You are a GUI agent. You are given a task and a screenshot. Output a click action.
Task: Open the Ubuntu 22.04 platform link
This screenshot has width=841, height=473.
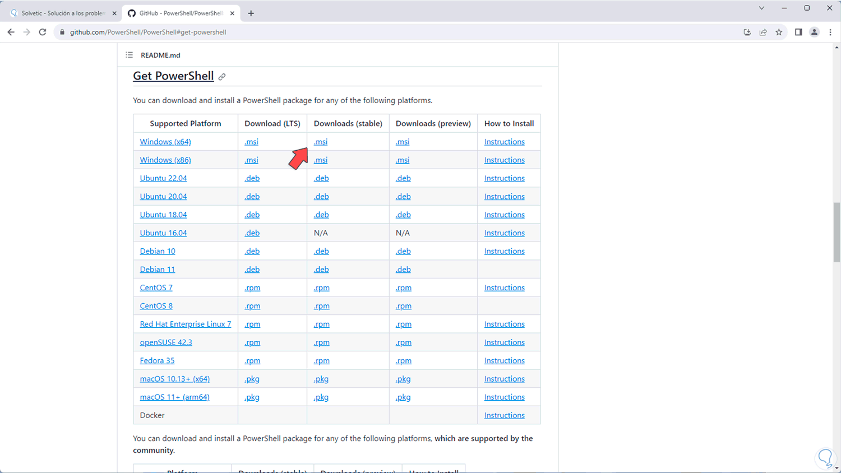tap(163, 178)
